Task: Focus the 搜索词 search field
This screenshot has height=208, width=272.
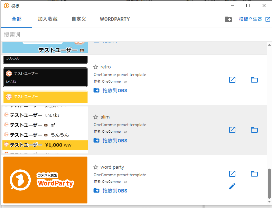Action: [135, 35]
